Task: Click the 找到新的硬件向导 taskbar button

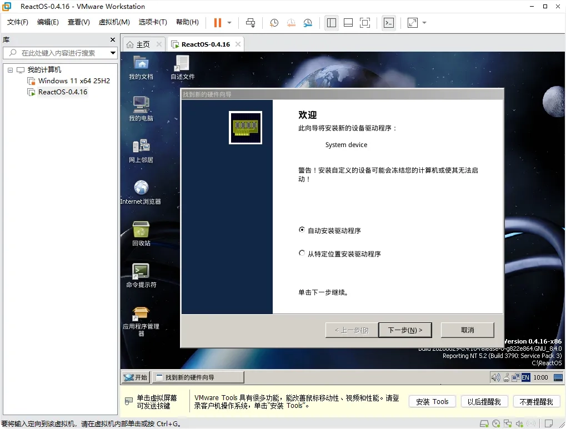Action: (198, 377)
